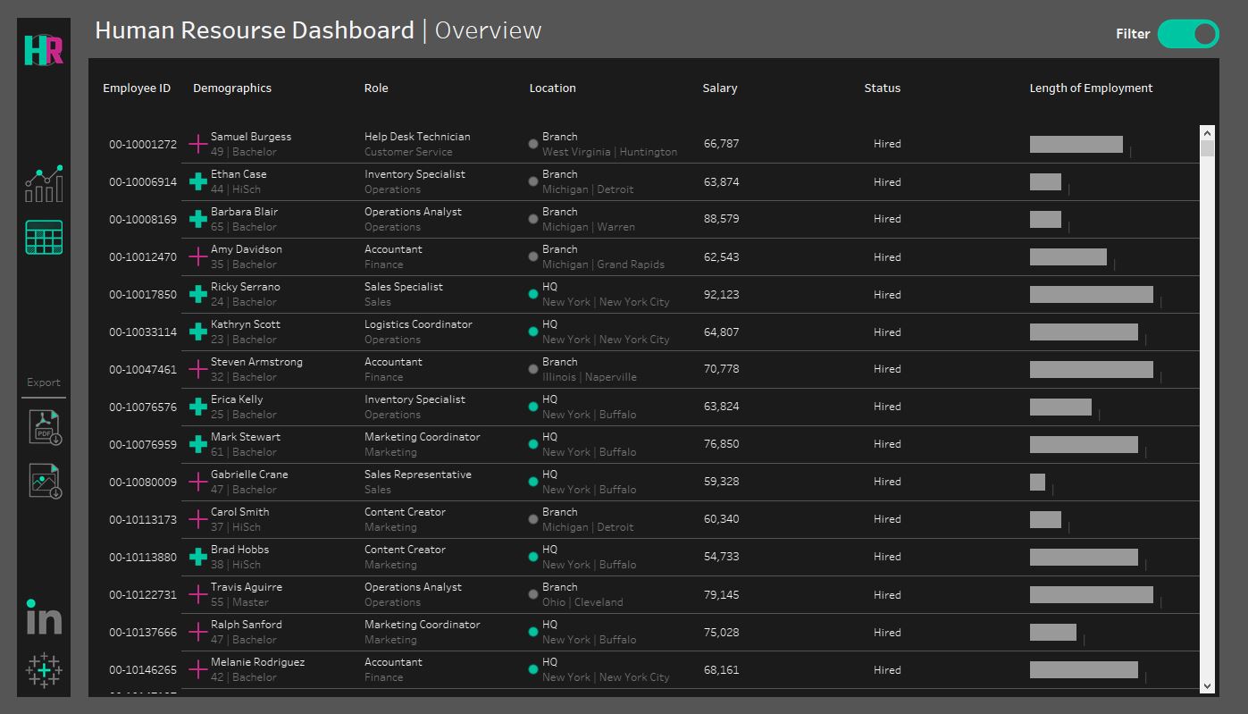Click Gabrielle Crane's pink cross icon
The height and width of the screenshot is (714, 1248).
click(x=198, y=482)
